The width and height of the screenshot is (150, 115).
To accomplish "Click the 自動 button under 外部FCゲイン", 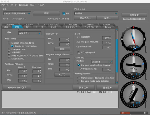I will 62,49.
